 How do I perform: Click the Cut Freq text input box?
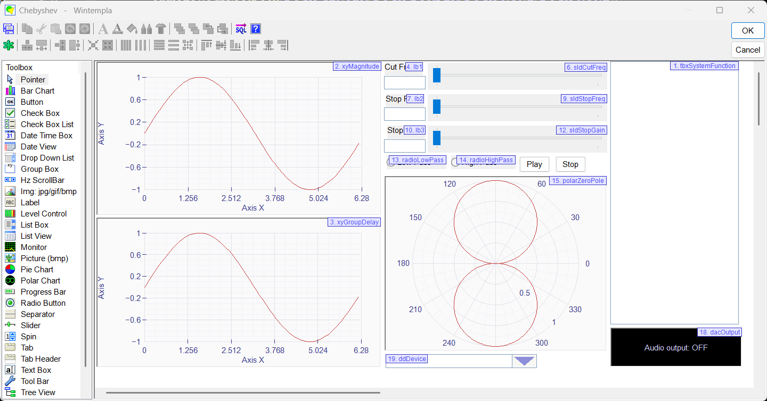(x=405, y=82)
